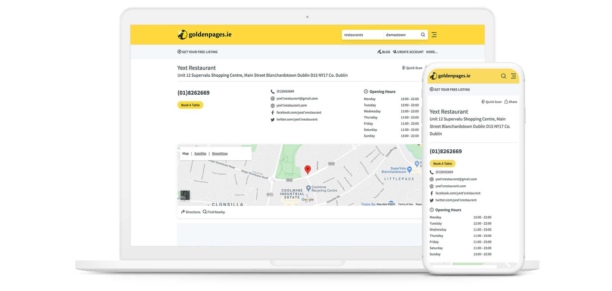Open twitter.com/yext'srestaurant on phone
The image size is (612, 291).
456,200
